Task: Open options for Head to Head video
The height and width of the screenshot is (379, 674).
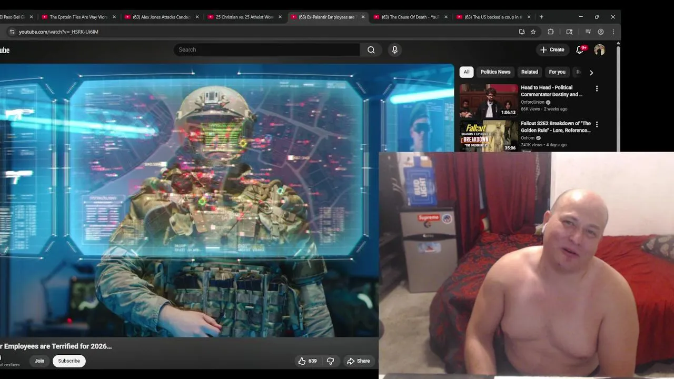Action: pyautogui.click(x=597, y=89)
